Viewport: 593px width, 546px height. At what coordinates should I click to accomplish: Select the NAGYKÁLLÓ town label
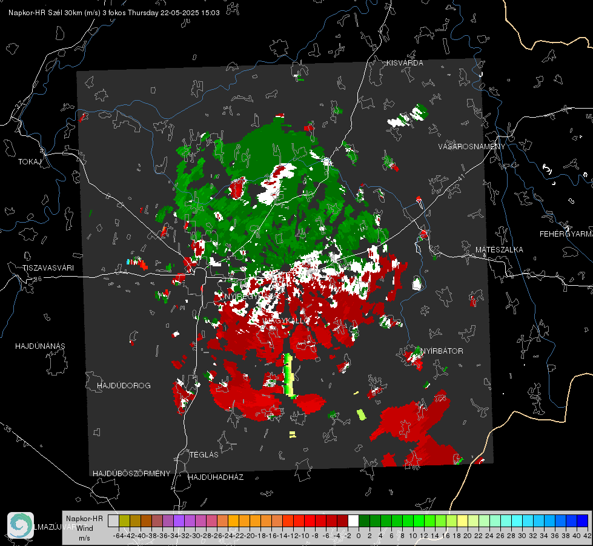click(x=287, y=321)
